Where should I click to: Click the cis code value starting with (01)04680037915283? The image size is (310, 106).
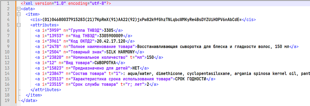tap(142, 20)
